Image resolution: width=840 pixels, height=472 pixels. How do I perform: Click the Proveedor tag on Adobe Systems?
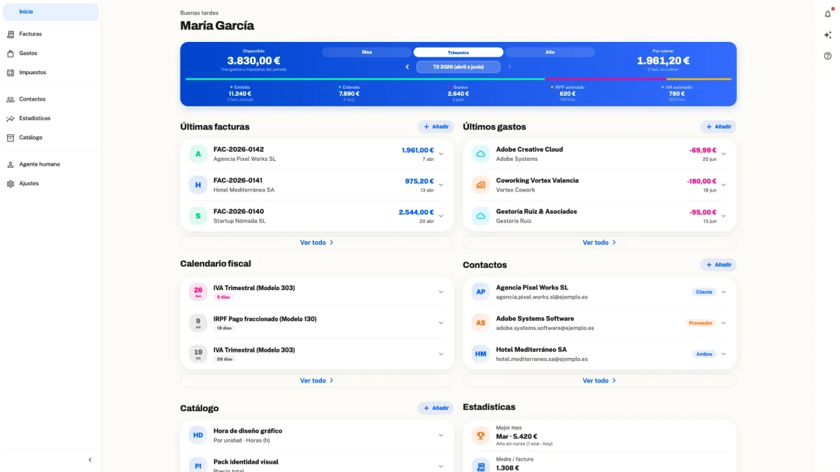(700, 323)
